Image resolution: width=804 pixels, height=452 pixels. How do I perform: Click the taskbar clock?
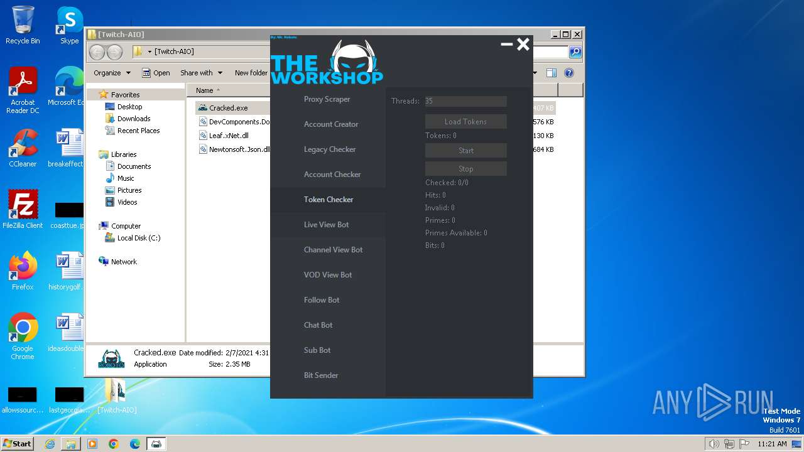tap(772, 444)
